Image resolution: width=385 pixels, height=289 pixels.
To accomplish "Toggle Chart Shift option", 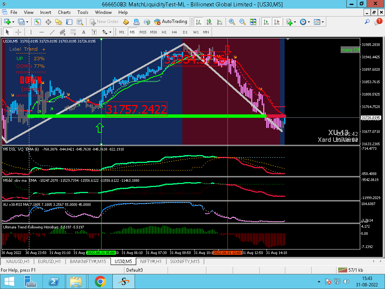I will pos(277,22).
